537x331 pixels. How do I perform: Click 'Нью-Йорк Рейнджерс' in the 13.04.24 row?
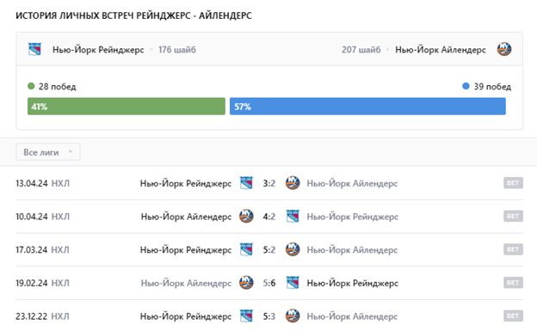point(186,184)
